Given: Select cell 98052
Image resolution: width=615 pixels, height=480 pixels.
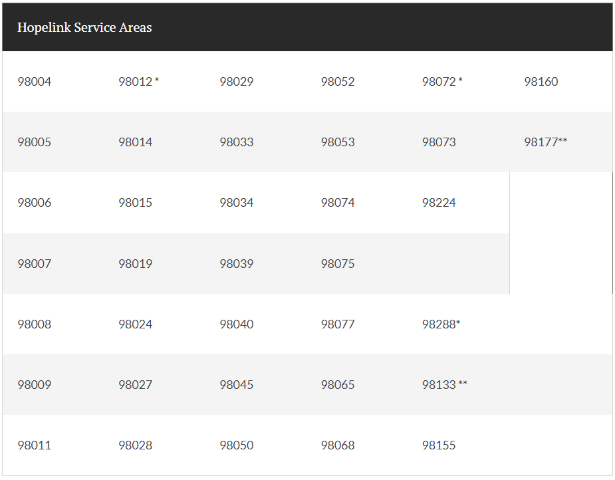Looking at the screenshot, I should (x=338, y=82).
